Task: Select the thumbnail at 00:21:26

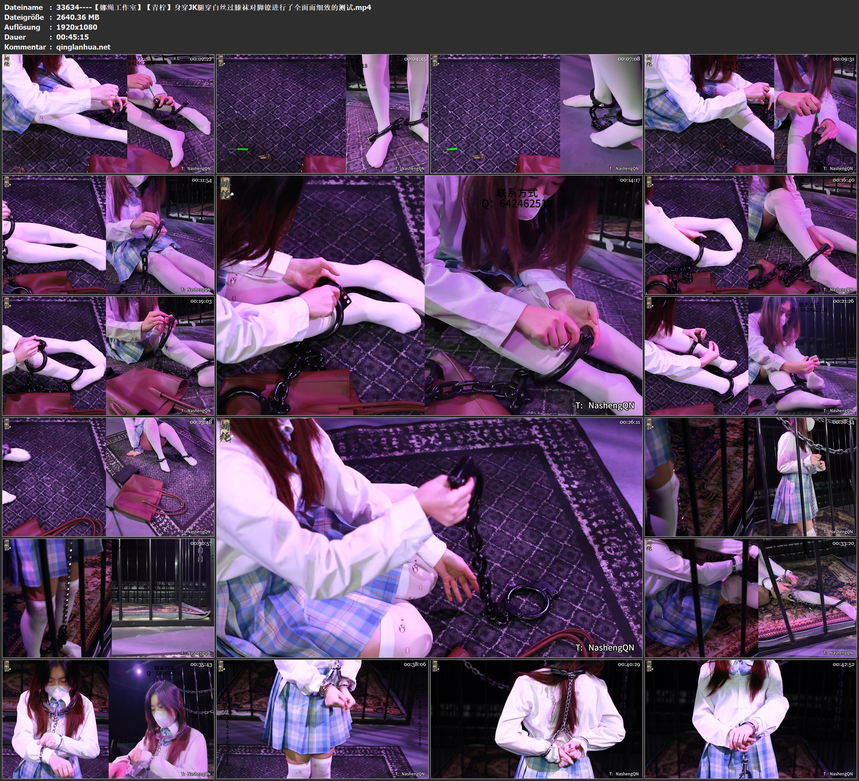Action: (x=751, y=356)
